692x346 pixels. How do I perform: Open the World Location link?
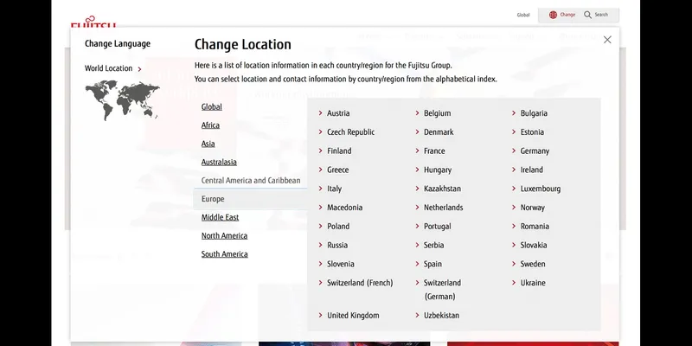(x=108, y=68)
